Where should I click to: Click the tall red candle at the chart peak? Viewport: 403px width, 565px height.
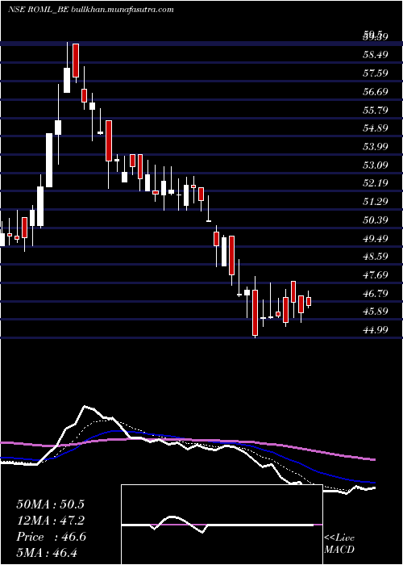pos(76,61)
